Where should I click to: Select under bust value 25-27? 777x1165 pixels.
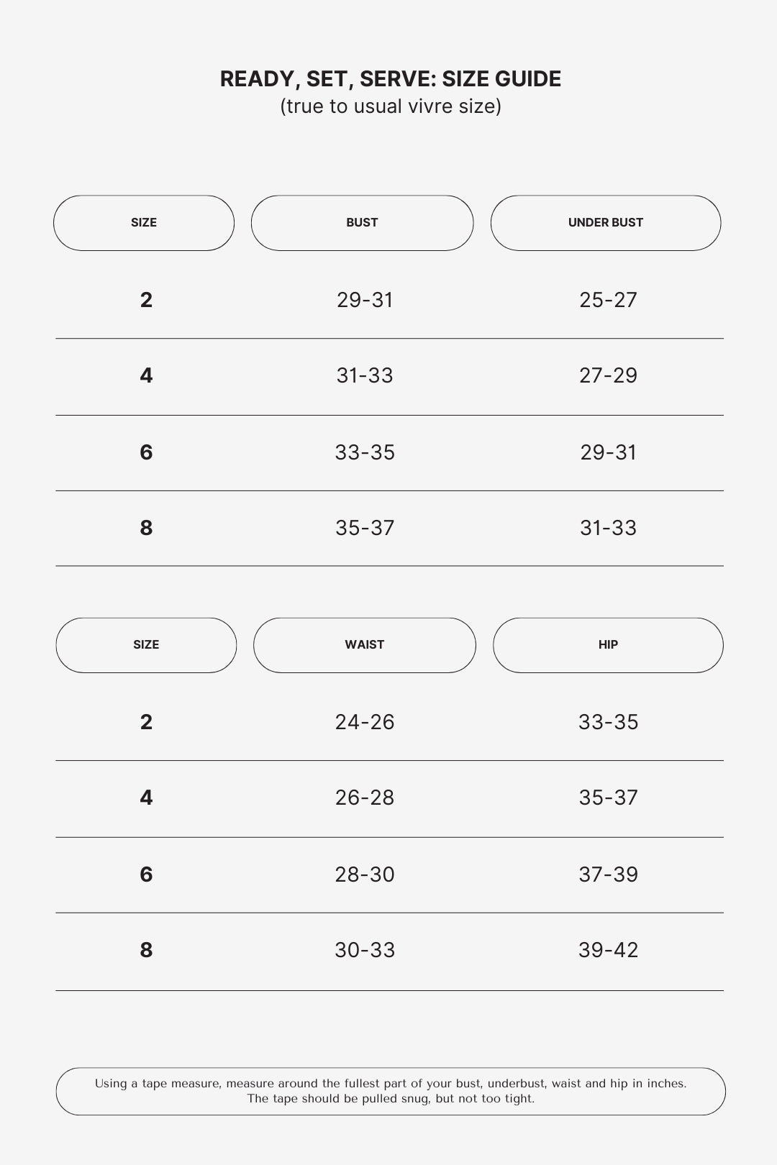click(608, 300)
